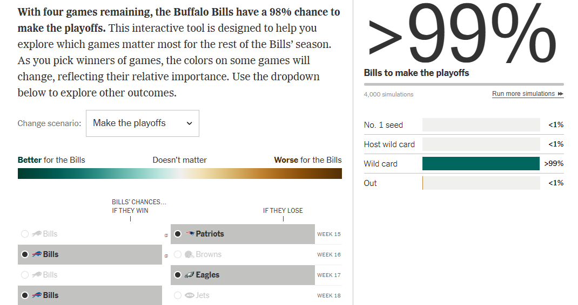
Task: Click the No. 1 seed probability bar
Action: coord(481,125)
